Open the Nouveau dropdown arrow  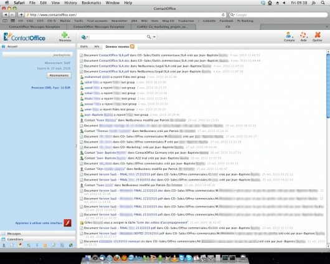click(x=68, y=37)
